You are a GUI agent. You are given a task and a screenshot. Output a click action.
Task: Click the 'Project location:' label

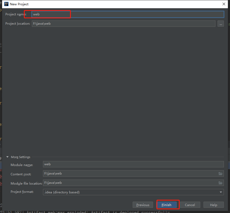point(18,24)
